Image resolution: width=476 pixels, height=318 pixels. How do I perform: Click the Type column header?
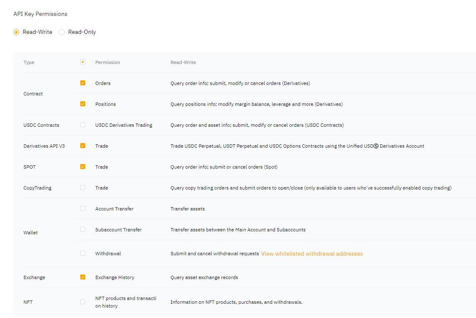[29, 62]
